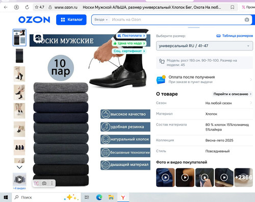Play the third customer video
The image size is (255, 202).
pos(205,178)
